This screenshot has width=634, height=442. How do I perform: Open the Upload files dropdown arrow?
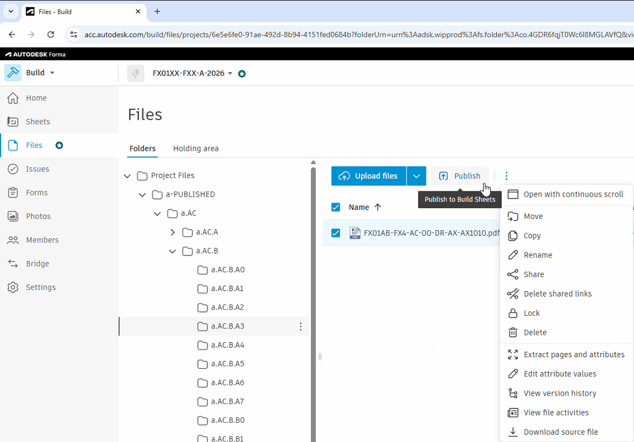click(x=416, y=176)
